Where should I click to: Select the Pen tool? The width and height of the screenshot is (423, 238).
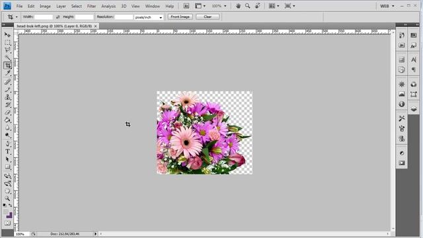click(7, 144)
